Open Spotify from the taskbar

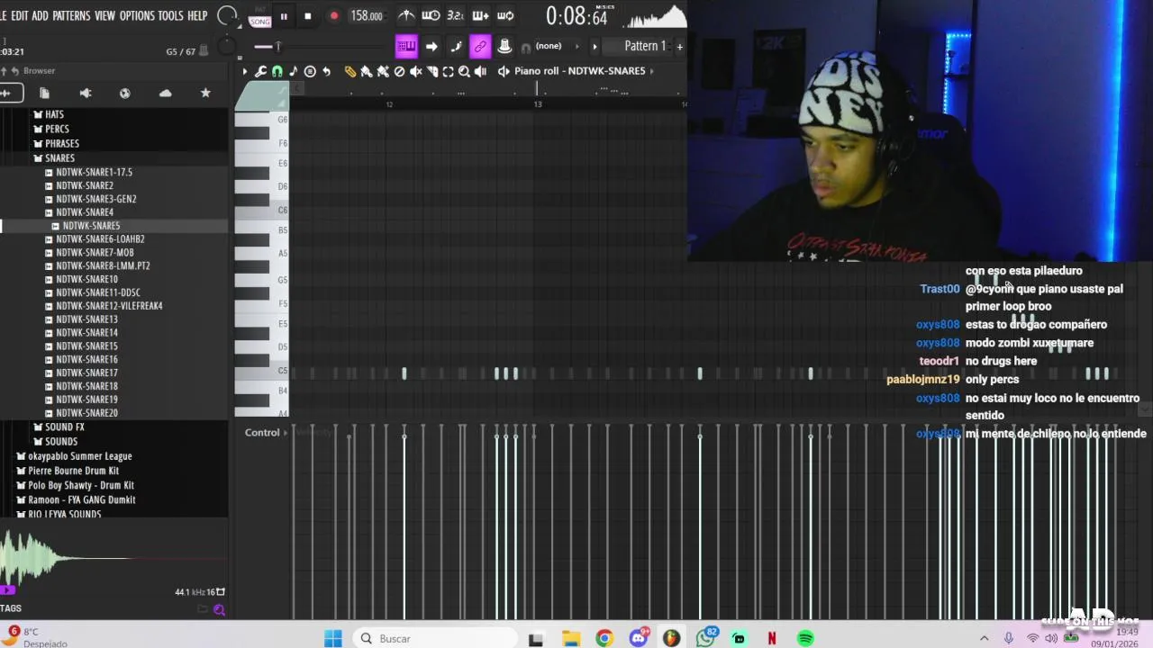click(805, 638)
